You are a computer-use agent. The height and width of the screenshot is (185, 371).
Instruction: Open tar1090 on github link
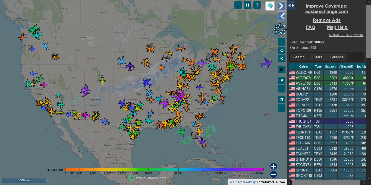click(x=346, y=35)
